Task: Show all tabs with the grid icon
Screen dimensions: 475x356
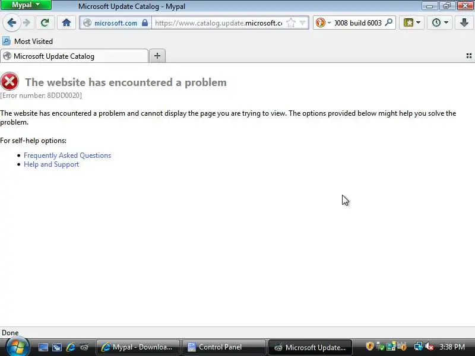Action: coord(469,56)
